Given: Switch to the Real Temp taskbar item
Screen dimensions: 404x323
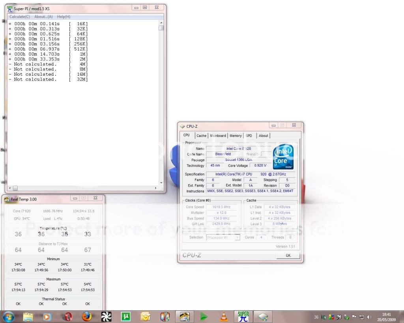Looking at the screenshot, I should (185, 317).
